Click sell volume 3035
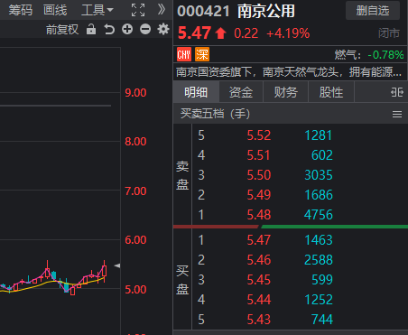 [x=319, y=175]
